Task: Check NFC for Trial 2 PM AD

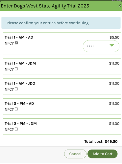Action: point(16,109)
